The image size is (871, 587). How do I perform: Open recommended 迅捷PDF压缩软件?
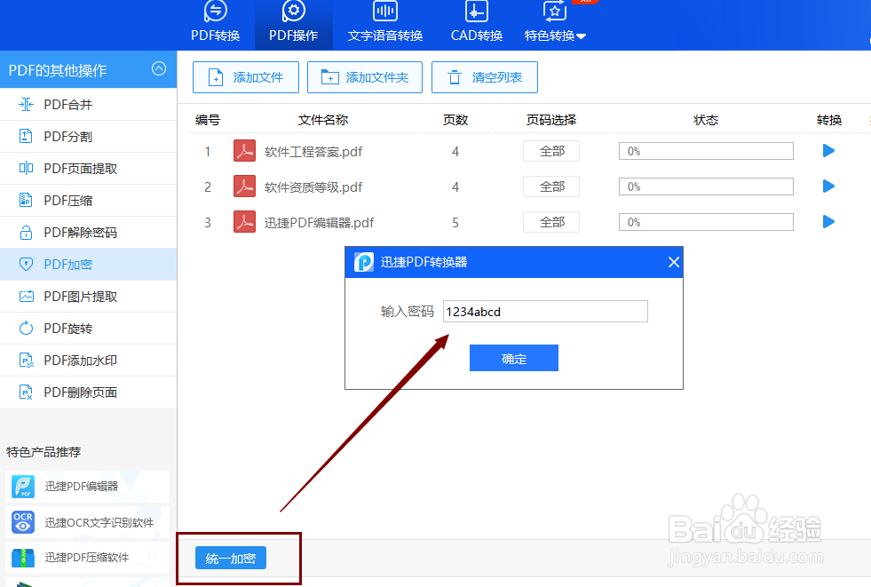(x=87, y=558)
